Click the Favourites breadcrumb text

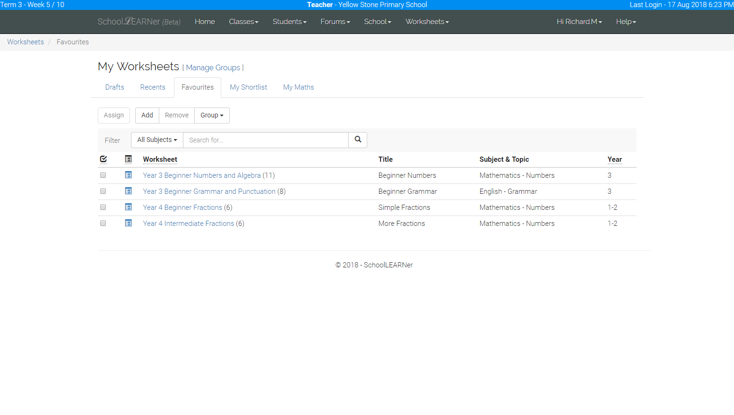click(73, 42)
